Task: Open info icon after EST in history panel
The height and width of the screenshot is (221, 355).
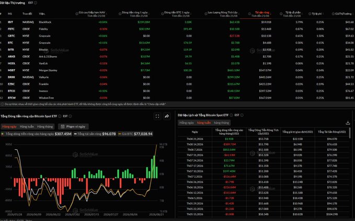Action: click(x=242, y=115)
